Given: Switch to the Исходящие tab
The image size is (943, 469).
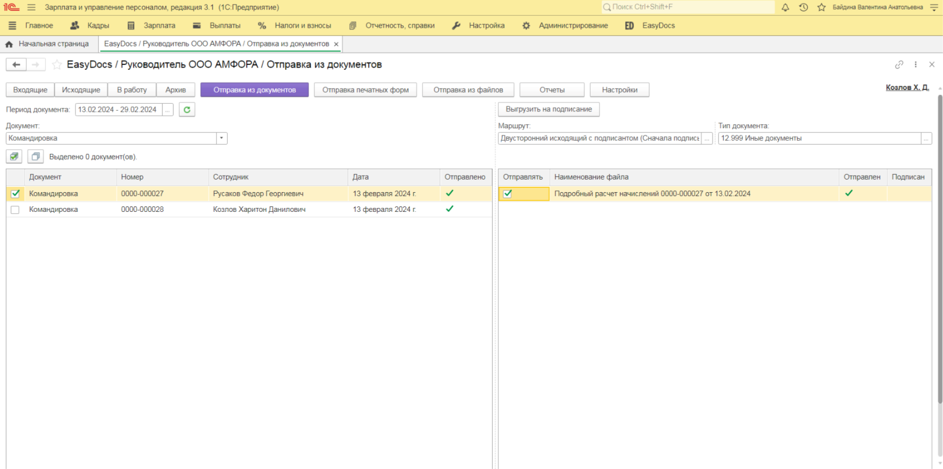Looking at the screenshot, I should click(81, 90).
